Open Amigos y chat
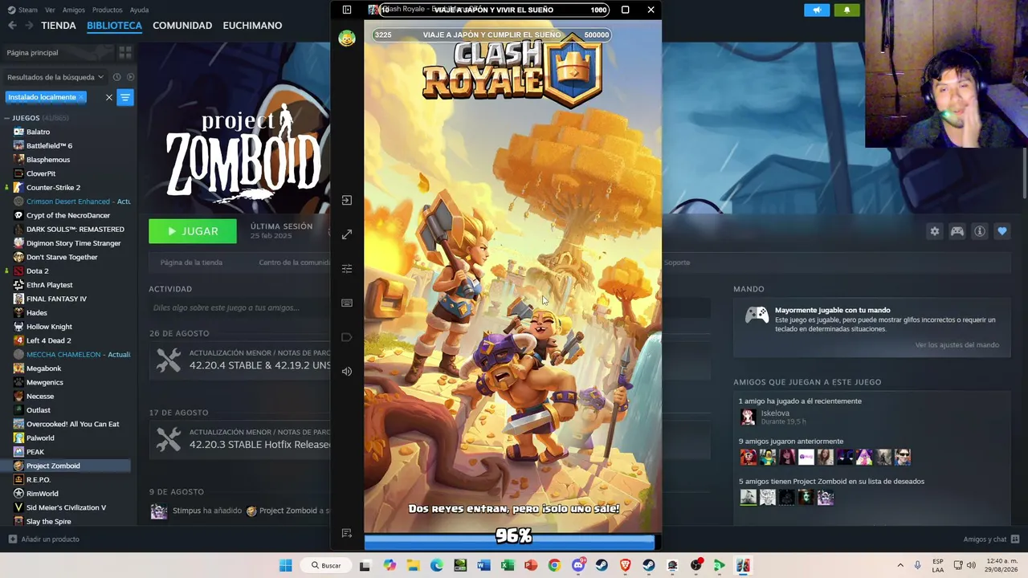The width and height of the screenshot is (1028, 578). pos(992,539)
